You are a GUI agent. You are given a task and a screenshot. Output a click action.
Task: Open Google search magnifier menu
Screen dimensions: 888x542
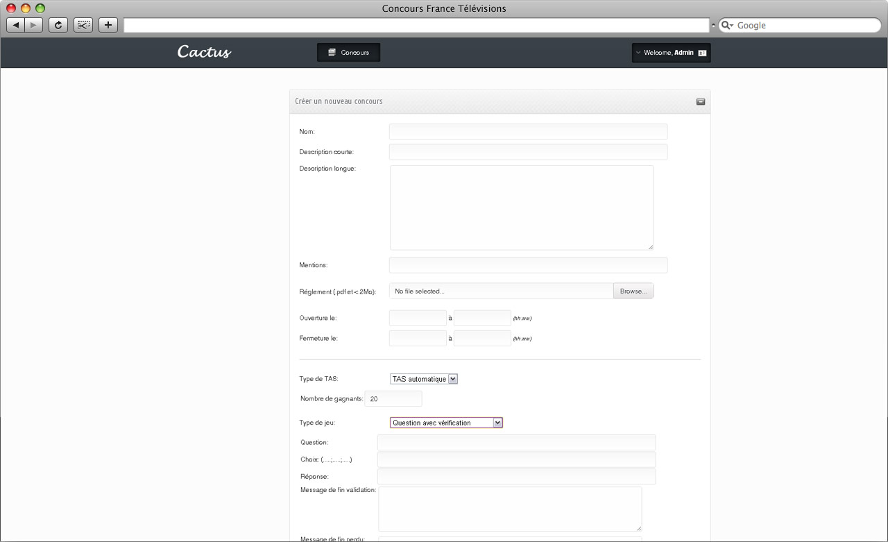click(x=727, y=25)
